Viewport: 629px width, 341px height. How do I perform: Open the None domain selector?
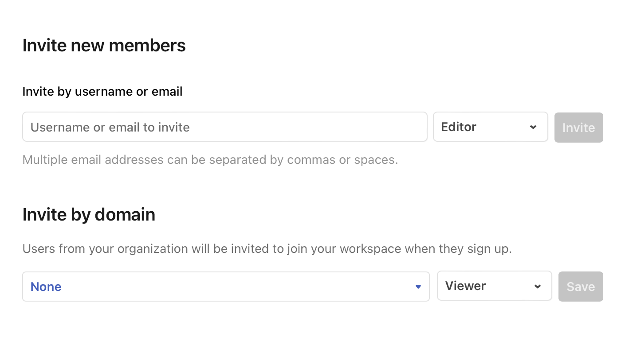(225, 287)
